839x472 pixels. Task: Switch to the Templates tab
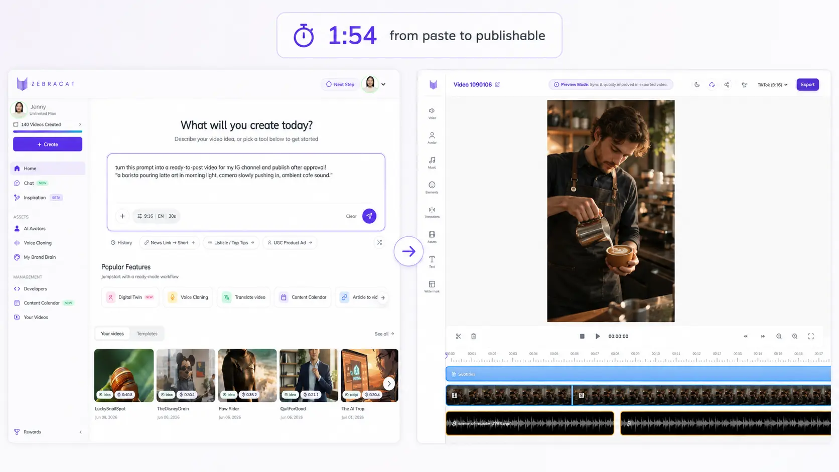coord(147,334)
